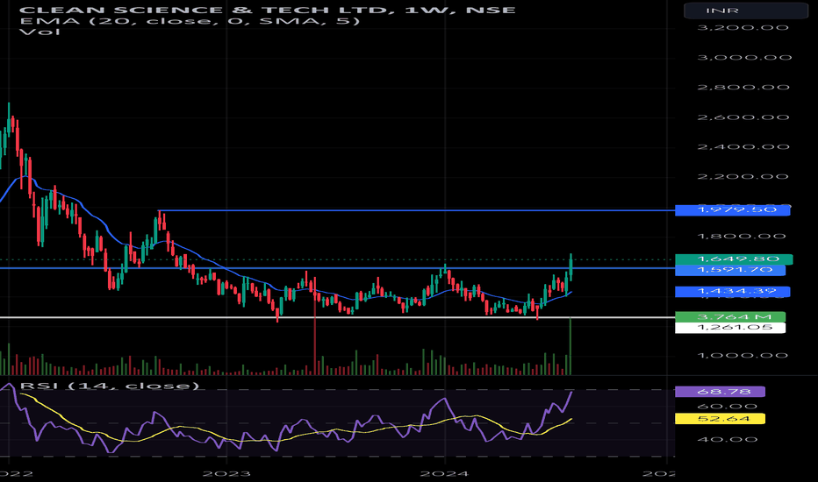The width and height of the screenshot is (818, 482).
Task: Click the 2,200.00 price axis label
Action: 743,177
